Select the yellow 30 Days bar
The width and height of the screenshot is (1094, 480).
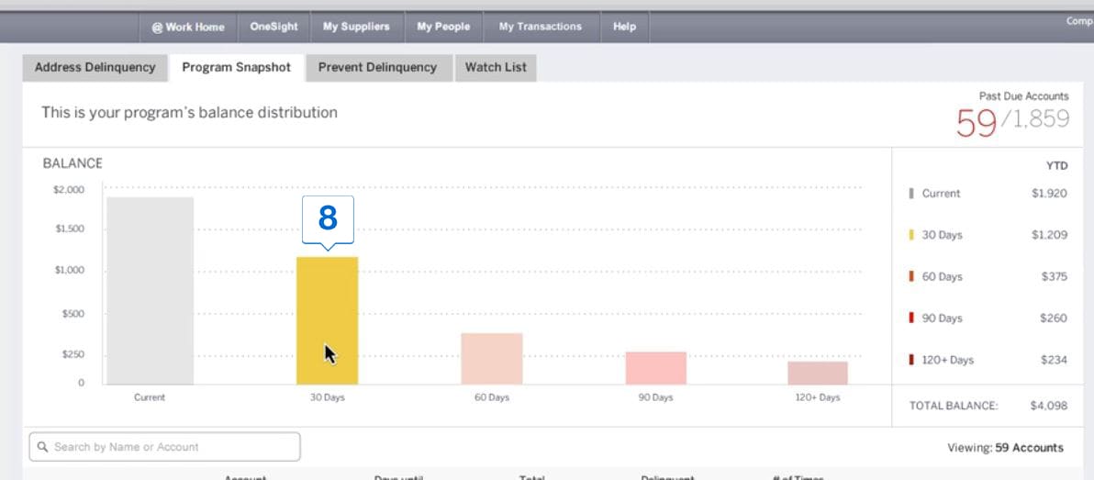point(327,320)
